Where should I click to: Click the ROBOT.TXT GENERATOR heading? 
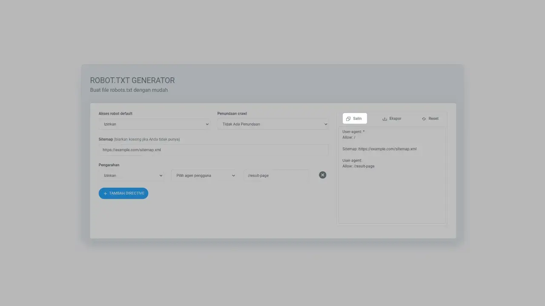tap(132, 80)
